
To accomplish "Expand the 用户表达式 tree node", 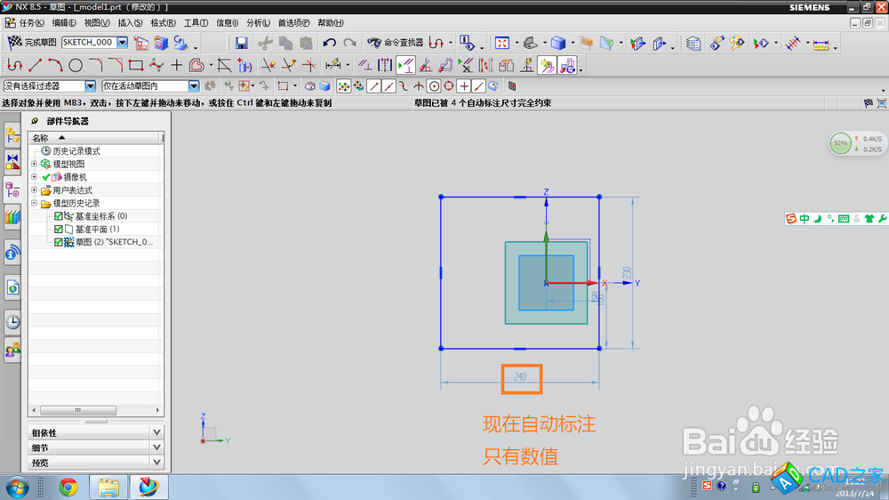I will 34,190.
